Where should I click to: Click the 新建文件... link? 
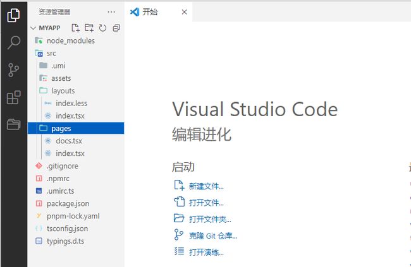206,186
